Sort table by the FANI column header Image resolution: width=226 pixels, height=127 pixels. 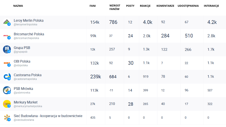[x=93, y=6]
